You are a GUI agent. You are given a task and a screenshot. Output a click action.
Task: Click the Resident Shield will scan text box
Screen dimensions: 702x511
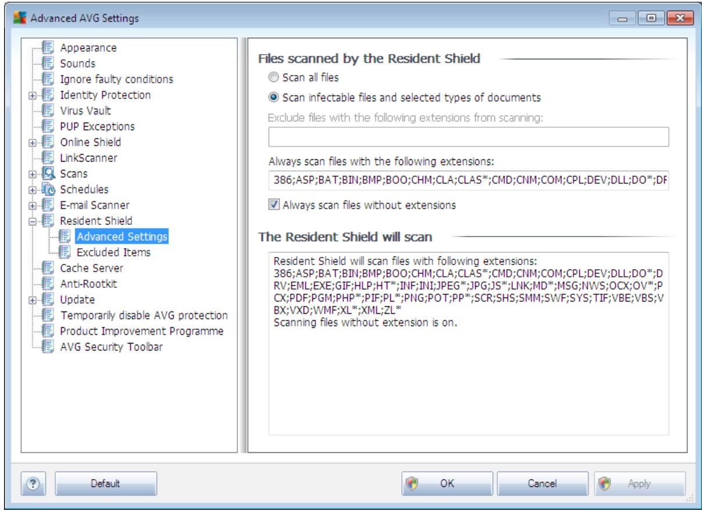click(x=468, y=344)
